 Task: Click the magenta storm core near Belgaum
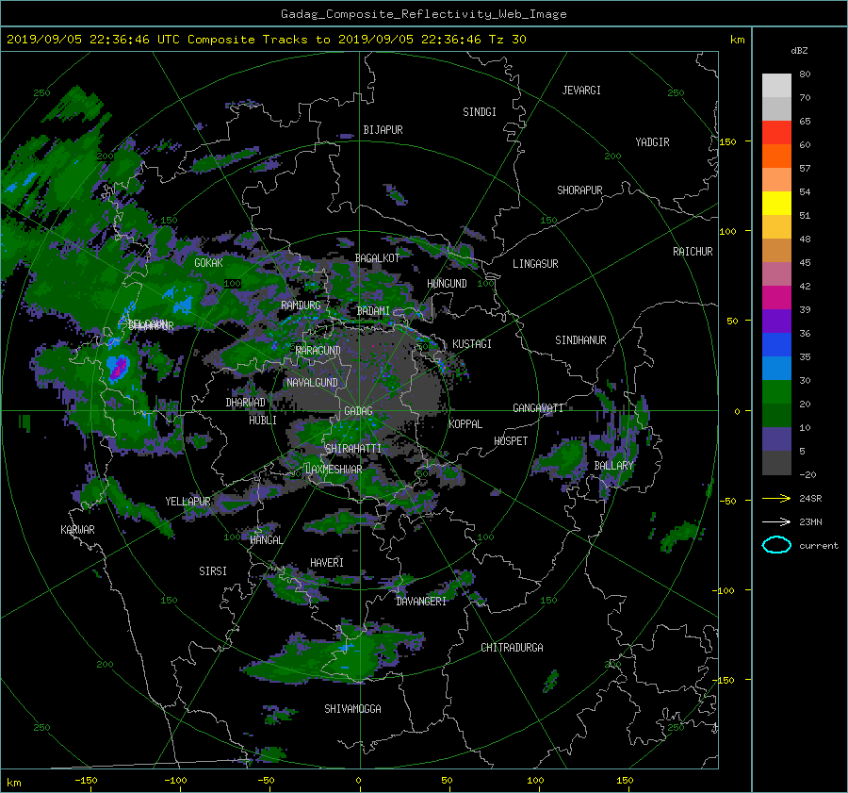click(x=119, y=368)
